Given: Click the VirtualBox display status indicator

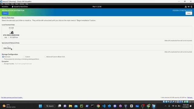Looking at the screenshot, I should [x=178, y=102].
